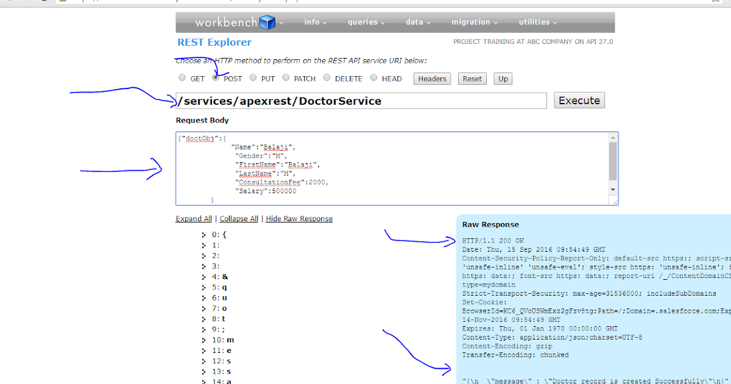Viewport: 731px width, 384px height.
Task: Open the migration dropdown
Action: click(471, 22)
